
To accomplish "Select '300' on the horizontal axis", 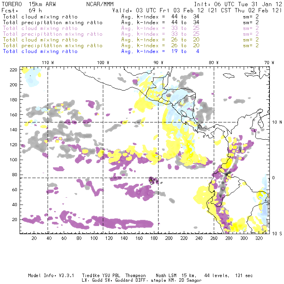I will pos(244,238).
